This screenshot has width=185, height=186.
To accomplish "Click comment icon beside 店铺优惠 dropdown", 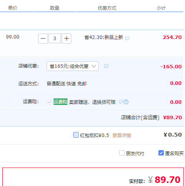I will (x=106, y=66).
